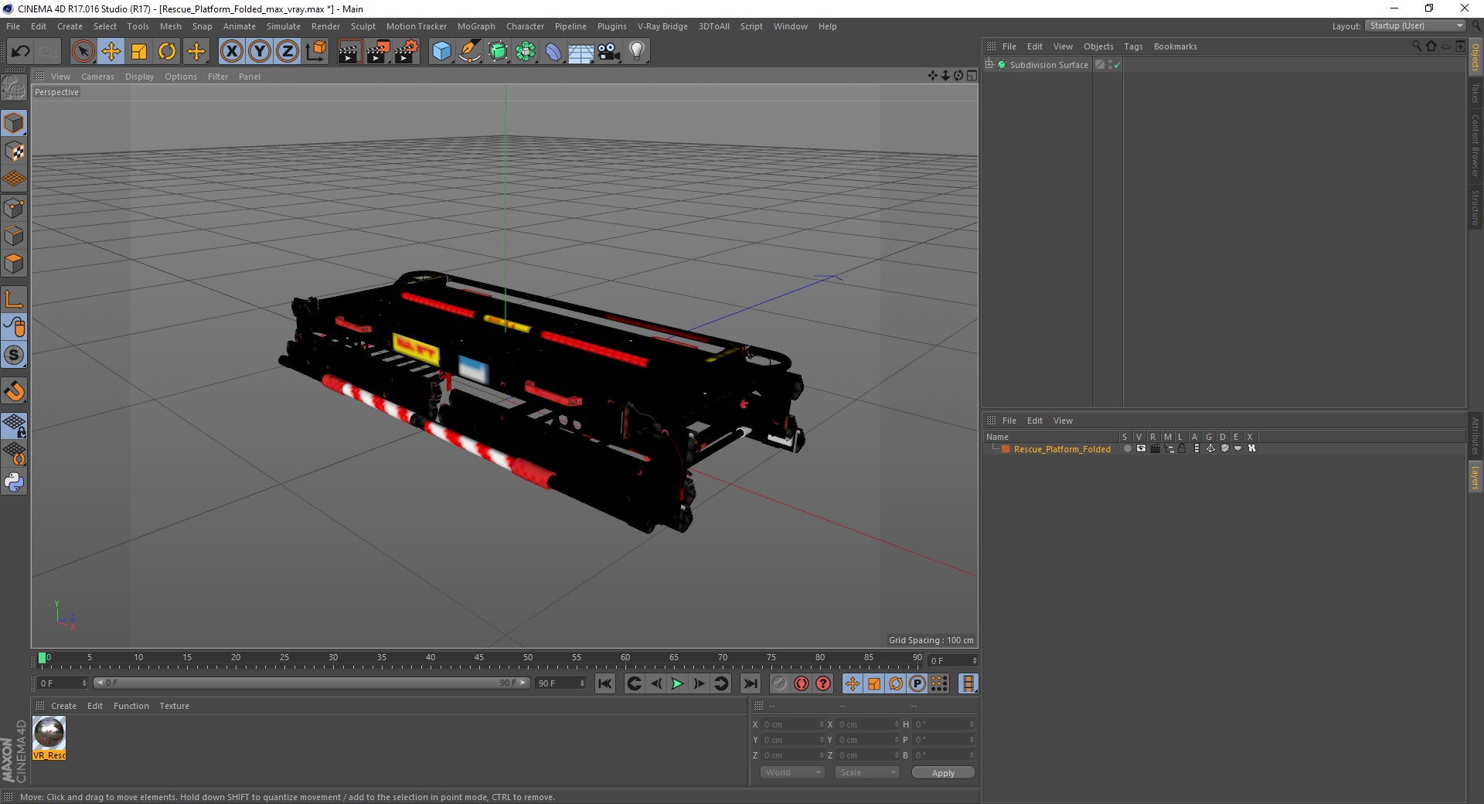The height and width of the screenshot is (804, 1484).
Task: Open material manager Texture menu
Action: pos(174,706)
